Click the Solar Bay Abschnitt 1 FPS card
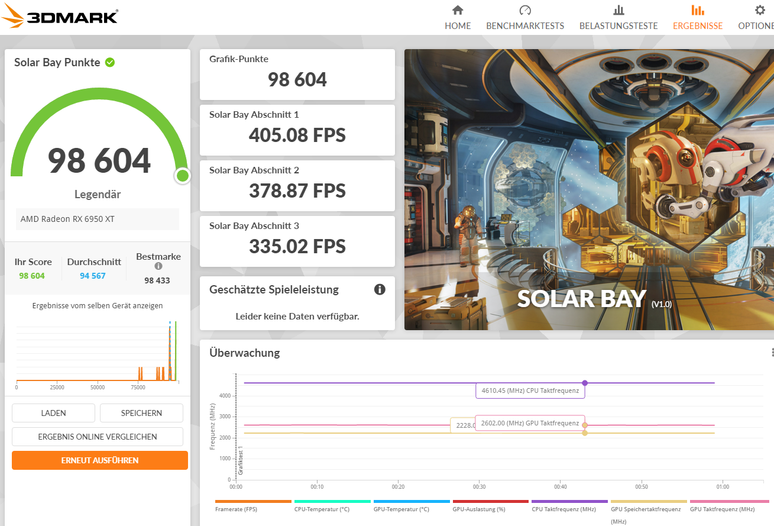Image resolution: width=774 pixels, height=526 pixels. tap(297, 130)
